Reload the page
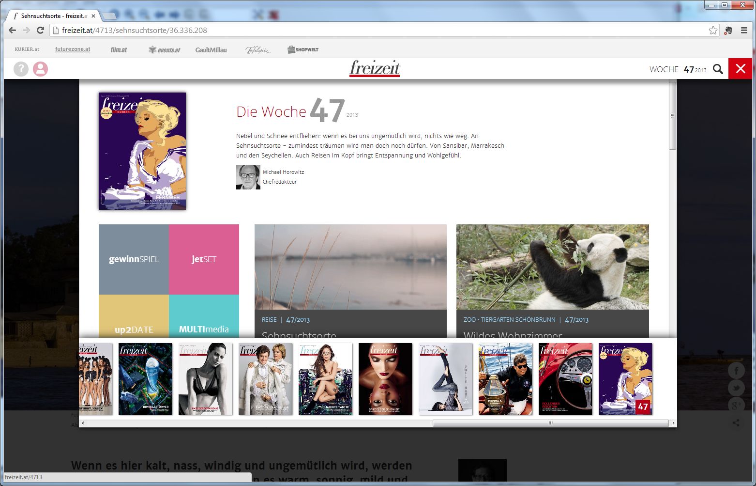The image size is (756, 486). click(x=41, y=30)
